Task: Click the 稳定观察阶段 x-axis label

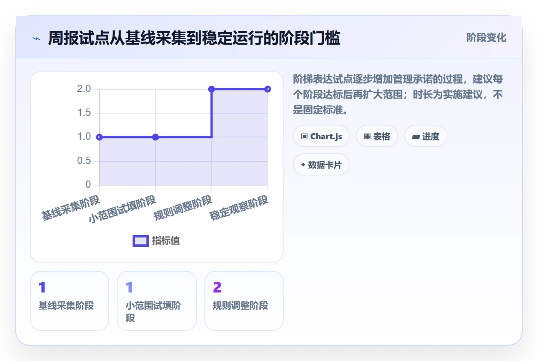Action: pyautogui.click(x=239, y=208)
